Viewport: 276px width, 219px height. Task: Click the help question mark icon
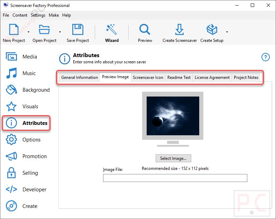tap(265, 57)
